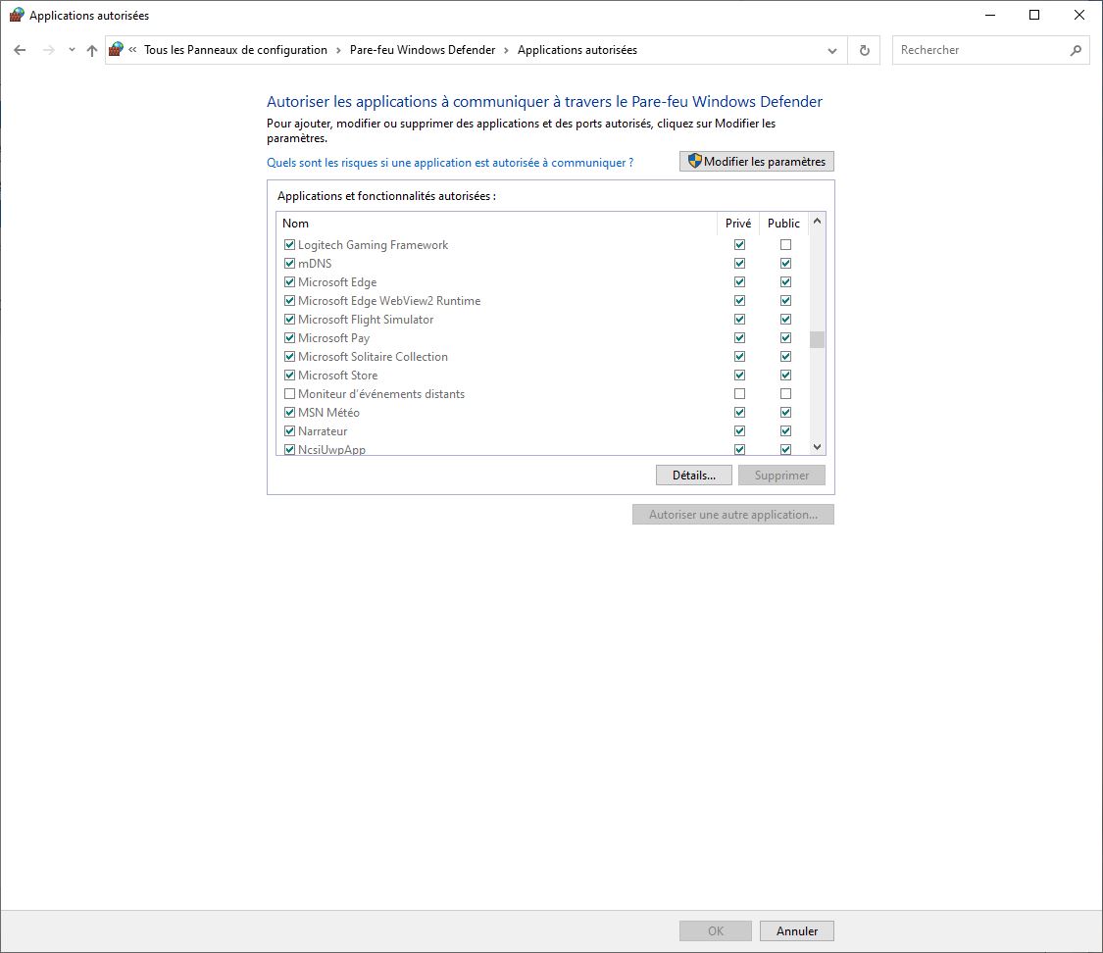This screenshot has width=1103, height=953.
Task: Click the forward navigation arrow
Action: [x=49, y=50]
